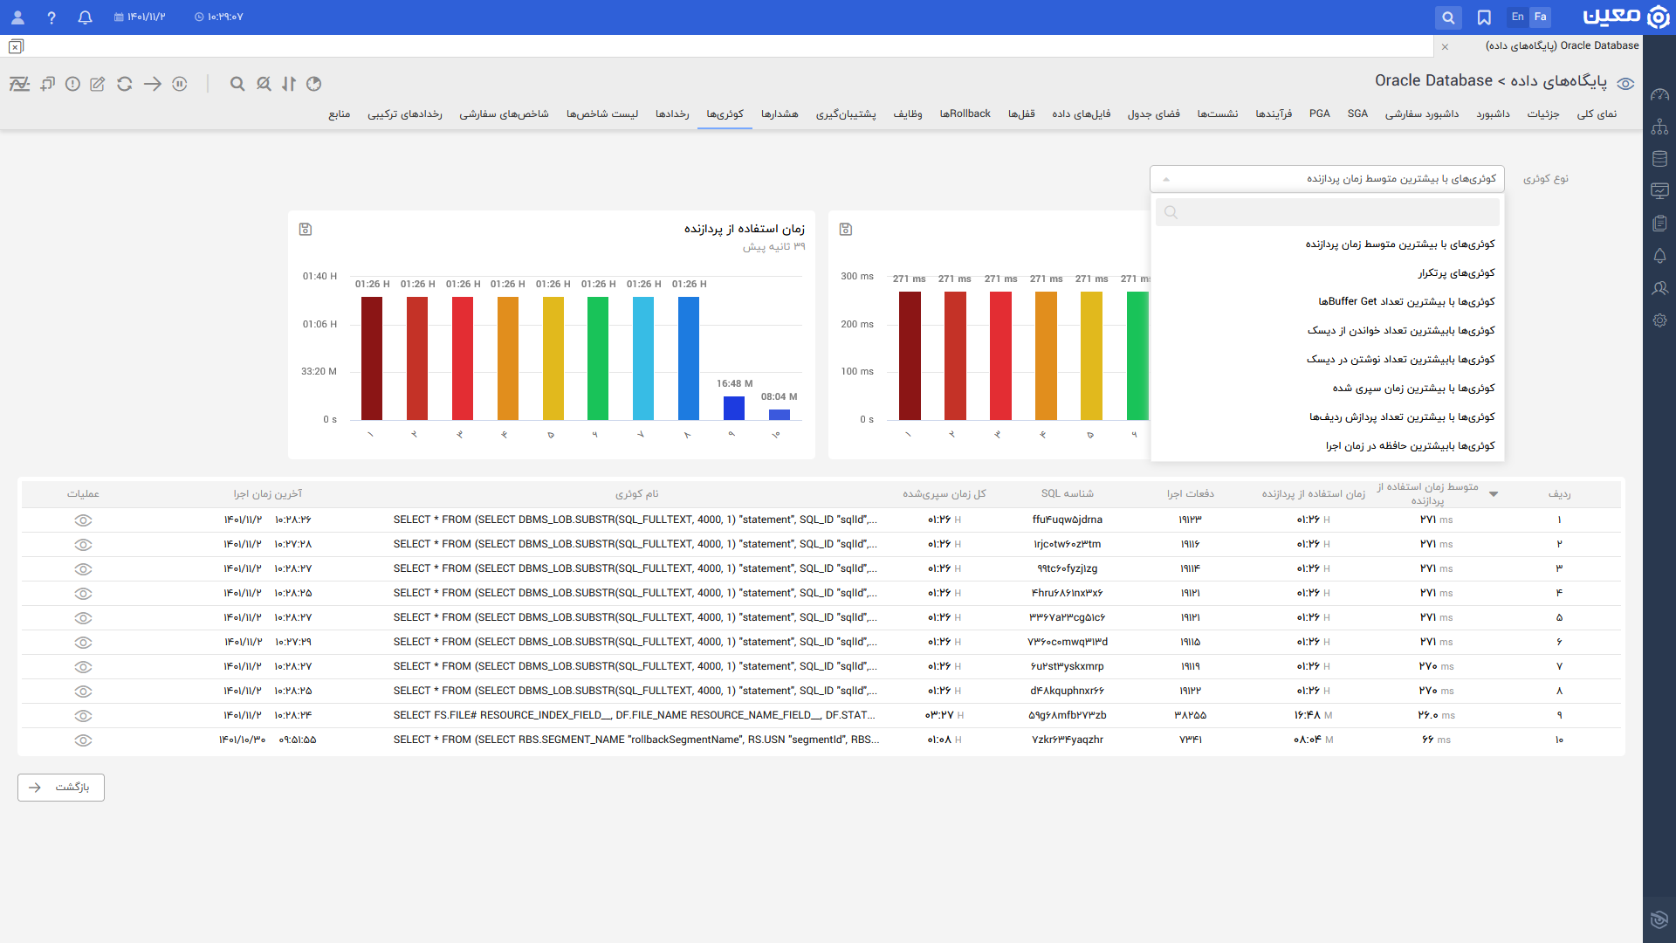Open the help question mark icon
1676x943 pixels.
[x=52, y=17]
